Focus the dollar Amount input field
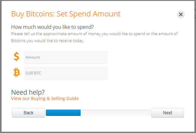The height and width of the screenshot is (133, 196). 66,57
